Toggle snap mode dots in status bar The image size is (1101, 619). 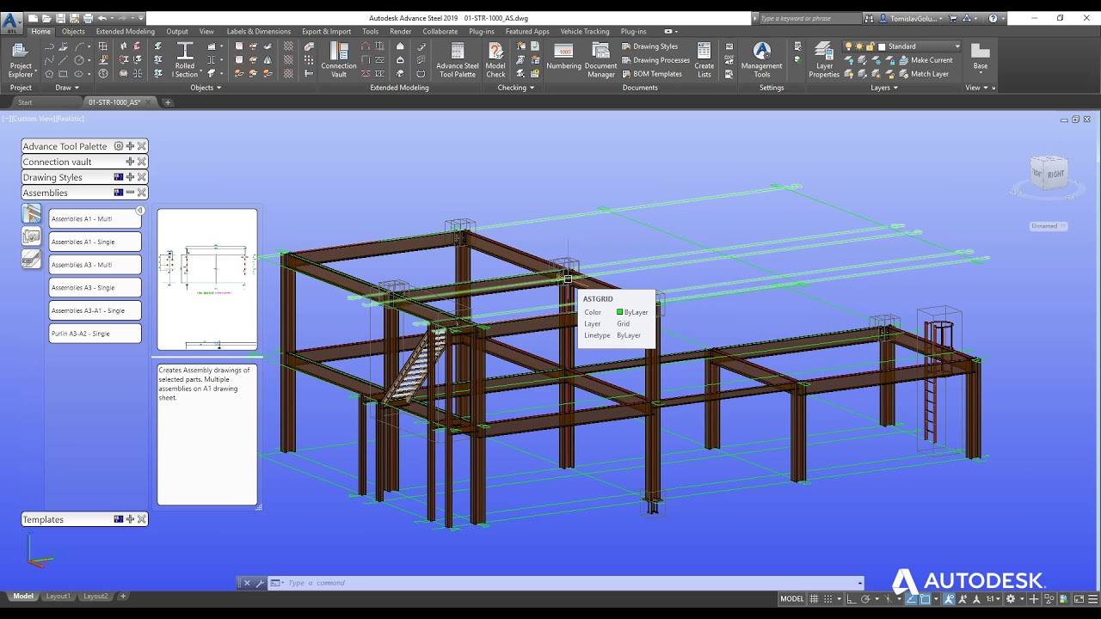click(x=828, y=599)
